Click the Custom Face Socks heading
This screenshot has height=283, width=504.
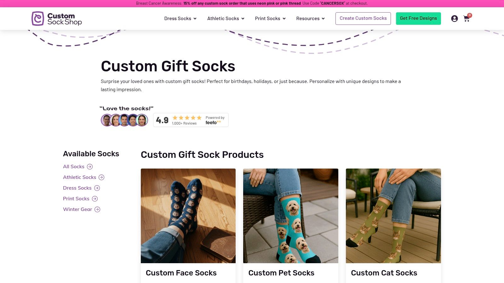click(x=181, y=273)
